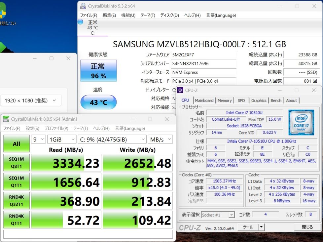Screen dimensions: 323x242
Task: Click the Level 3 cache value 8 MBytes
Action: click(x=281, y=201)
